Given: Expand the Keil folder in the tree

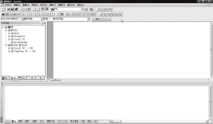Looking at the screenshot, I should click(x=9, y=33).
